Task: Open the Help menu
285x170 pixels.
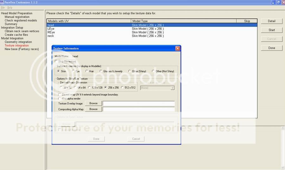Action: [10, 8]
